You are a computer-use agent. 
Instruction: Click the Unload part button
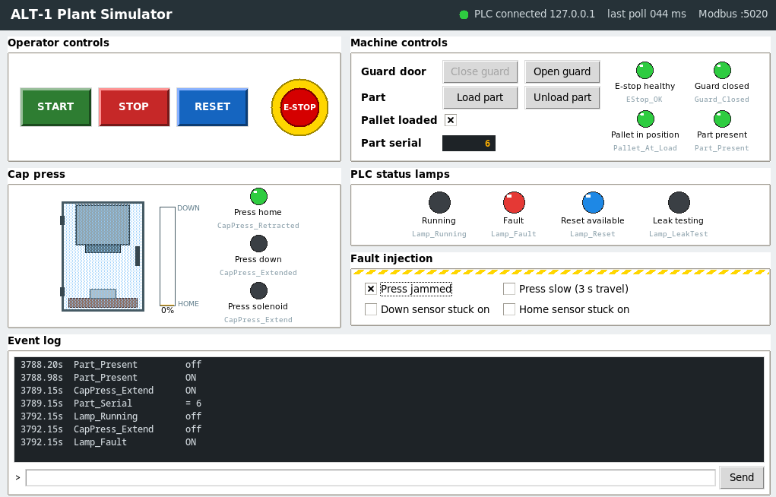coord(562,97)
